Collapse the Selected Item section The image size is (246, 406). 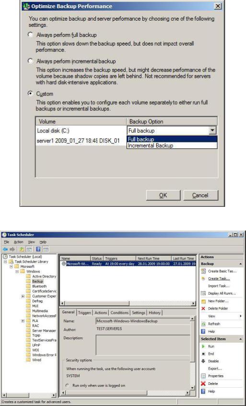240,339
